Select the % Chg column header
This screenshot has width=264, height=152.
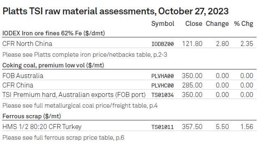(243, 24)
